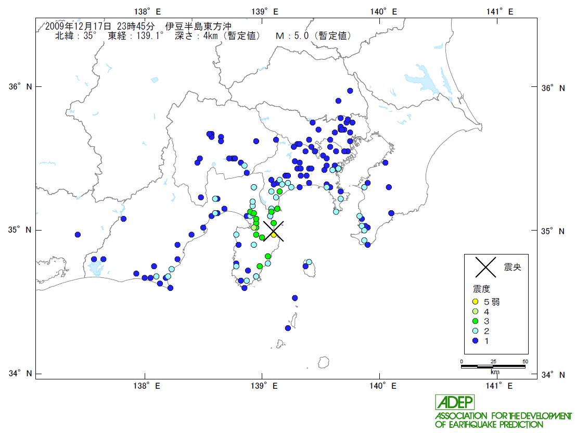Choose the dark blue intensity 1 legend dot

coord(475,340)
